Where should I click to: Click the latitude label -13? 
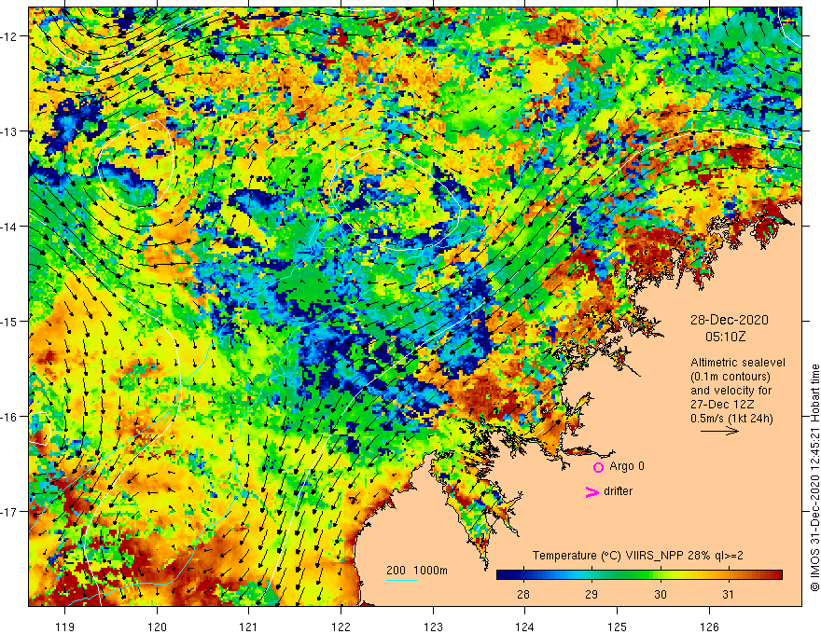[x=9, y=131]
